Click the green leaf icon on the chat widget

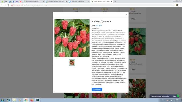(x=178, y=96)
